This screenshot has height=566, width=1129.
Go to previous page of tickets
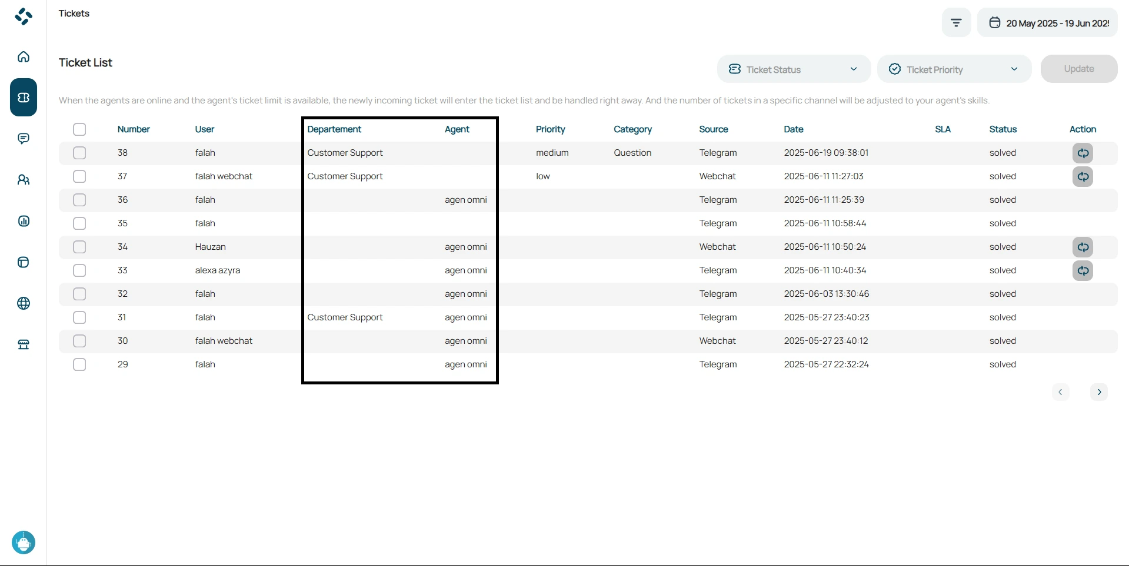pos(1061,392)
